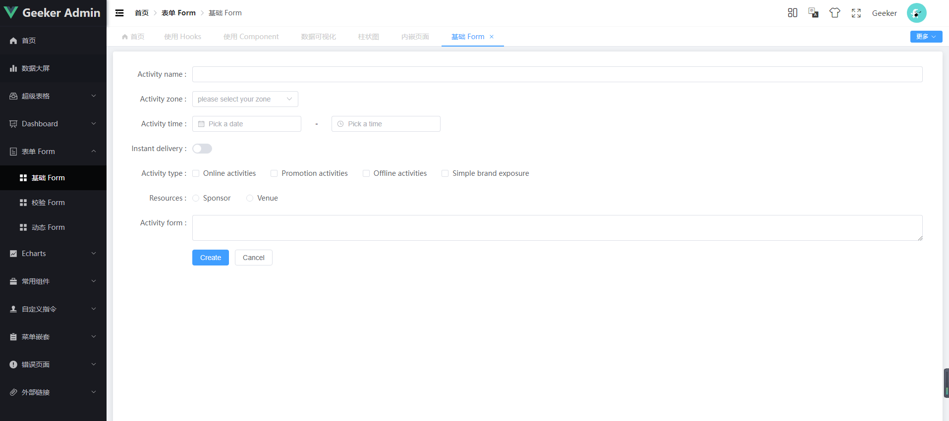Expand the Dashboard sidebar menu
Image resolution: width=949 pixels, height=421 pixels.
click(53, 124)
